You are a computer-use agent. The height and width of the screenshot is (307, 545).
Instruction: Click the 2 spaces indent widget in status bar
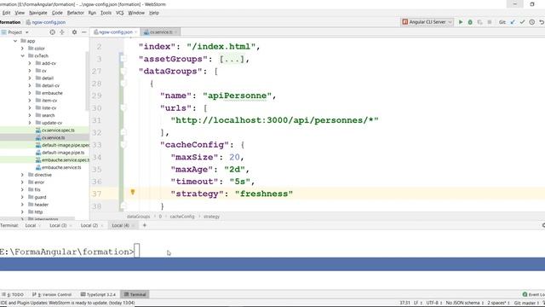pos(498,303)
